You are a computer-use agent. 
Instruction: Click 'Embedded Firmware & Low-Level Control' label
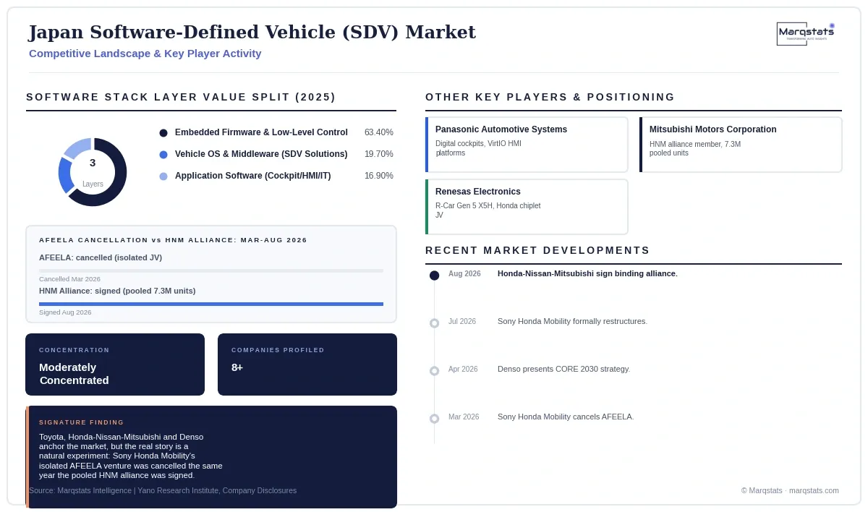(261, 133)
